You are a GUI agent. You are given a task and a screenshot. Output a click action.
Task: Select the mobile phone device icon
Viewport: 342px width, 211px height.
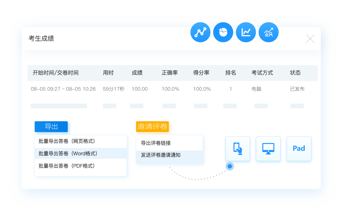238,149
